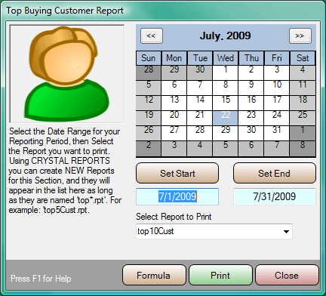Click the Wed column header
The height and width of the screenshot is (296, 326).
225,58
